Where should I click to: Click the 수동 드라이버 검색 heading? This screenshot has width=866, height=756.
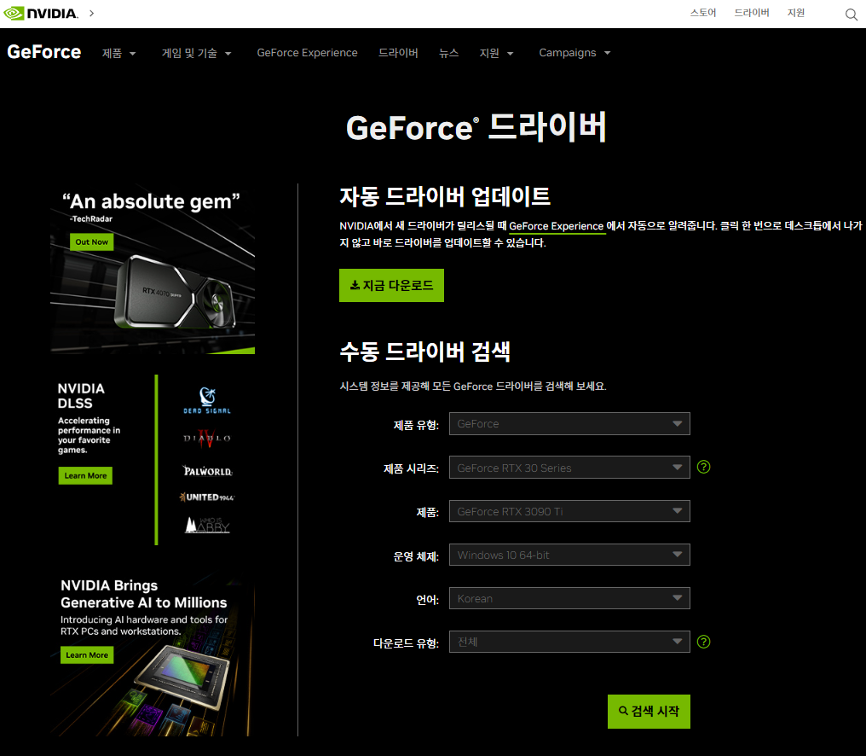[424, 352]
